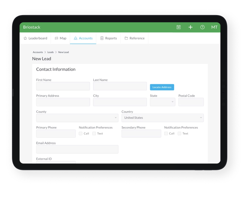Go to Leads breadcrumb link

(x=51, y=52)
